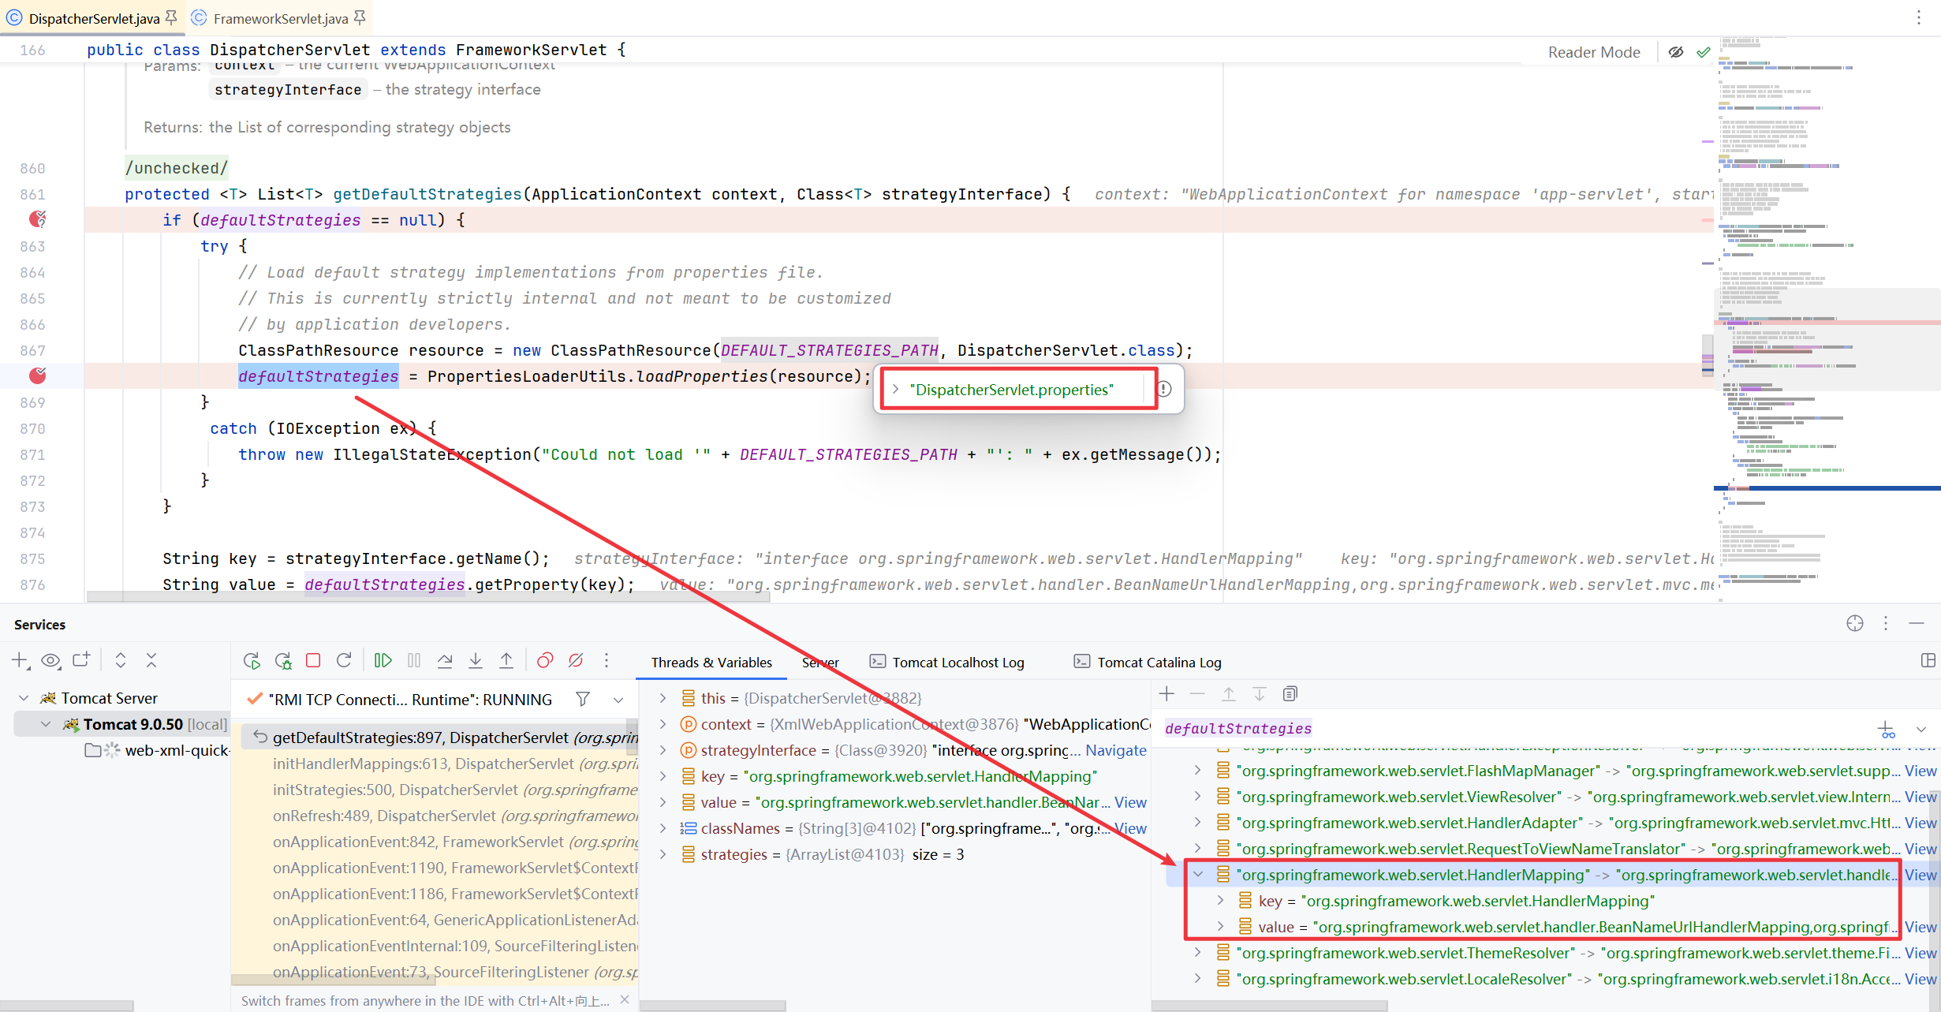The image size is (1941, 1012).
Task: Click the Stop button in debug toolbar
Action: pyautogui.click(x=313, y=661)
